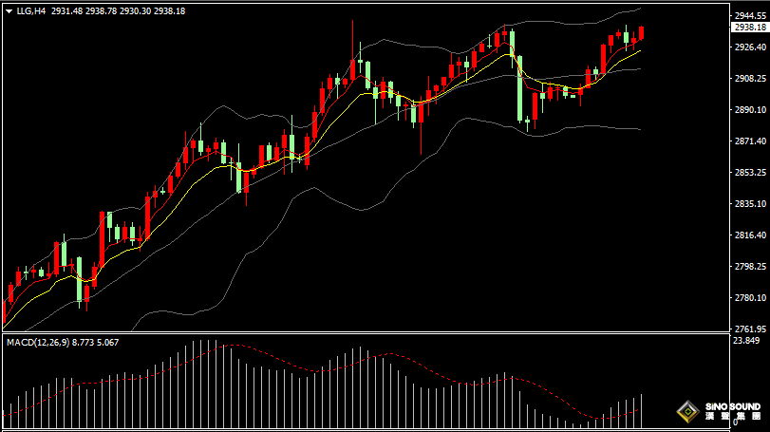Click price scale label 2835.10

click(x=750, y=204)
